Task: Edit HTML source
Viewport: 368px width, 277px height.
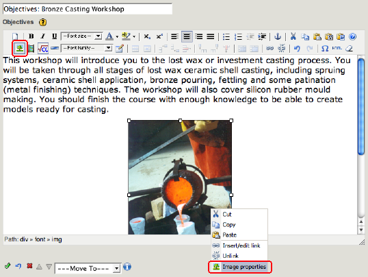Action: click(337, 48)
